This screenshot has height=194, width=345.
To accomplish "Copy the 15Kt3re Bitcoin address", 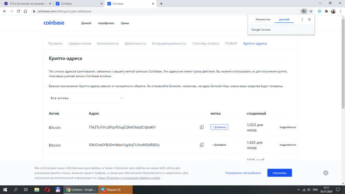I will [x=202, y=145].
